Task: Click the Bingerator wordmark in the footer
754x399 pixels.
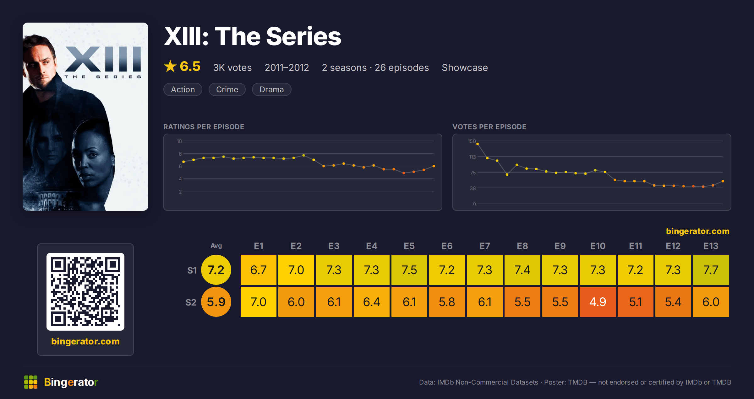Action: [x=71, y=382]
